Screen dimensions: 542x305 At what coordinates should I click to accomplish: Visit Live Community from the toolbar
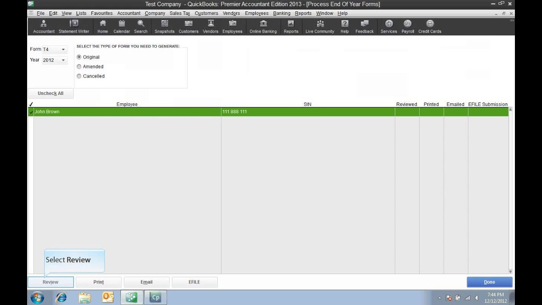point(320,26)
